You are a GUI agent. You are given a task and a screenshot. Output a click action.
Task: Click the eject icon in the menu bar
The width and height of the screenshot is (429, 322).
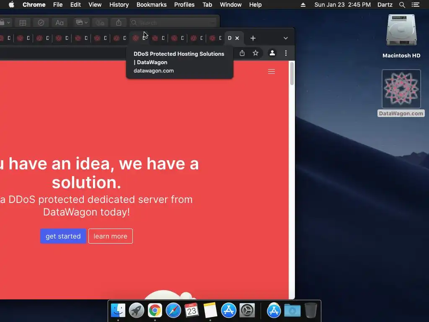(303, 5)
